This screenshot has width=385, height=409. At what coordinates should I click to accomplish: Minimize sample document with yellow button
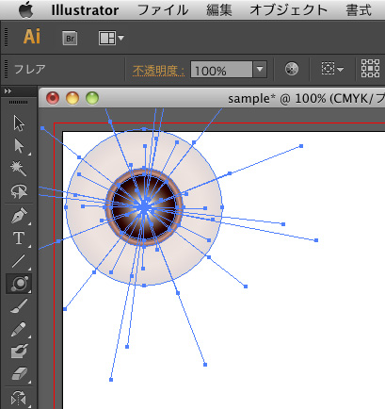(x=72, y=98)
